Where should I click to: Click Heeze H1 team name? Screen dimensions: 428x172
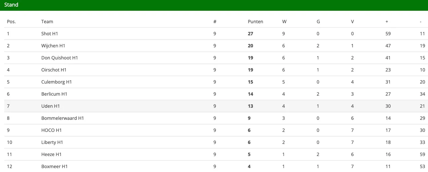(51, 154)
